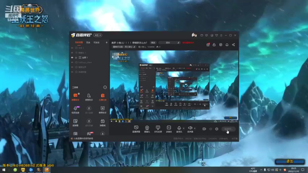
Task: Open settings gear beside start-live button
Action: click(216, 129)
